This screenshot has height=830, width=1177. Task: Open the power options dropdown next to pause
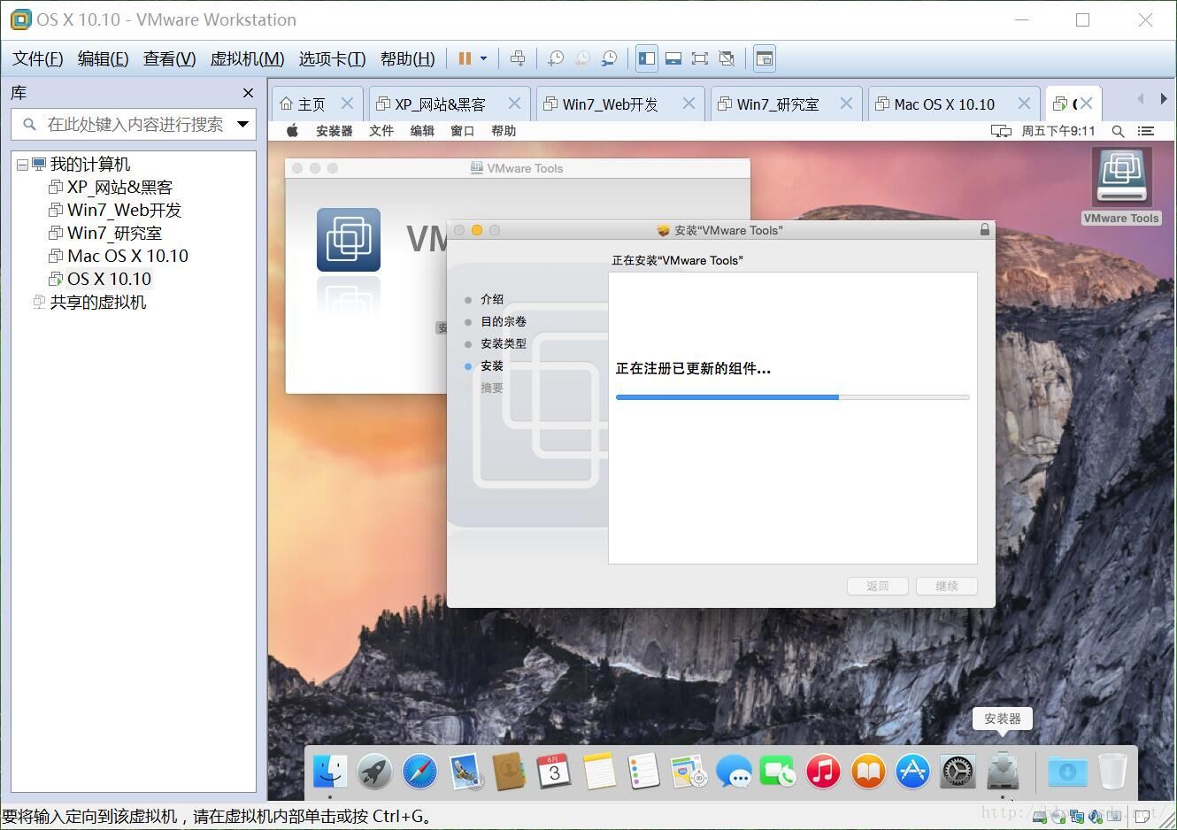pos(483,58)
